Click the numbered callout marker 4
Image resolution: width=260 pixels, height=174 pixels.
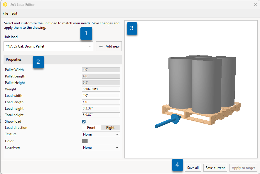178,165
